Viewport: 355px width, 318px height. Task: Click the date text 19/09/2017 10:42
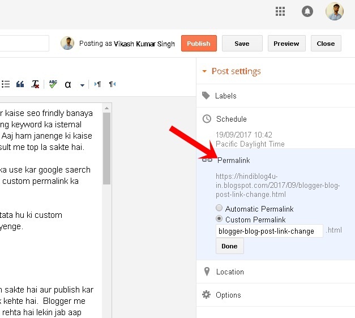click(244, 135)
